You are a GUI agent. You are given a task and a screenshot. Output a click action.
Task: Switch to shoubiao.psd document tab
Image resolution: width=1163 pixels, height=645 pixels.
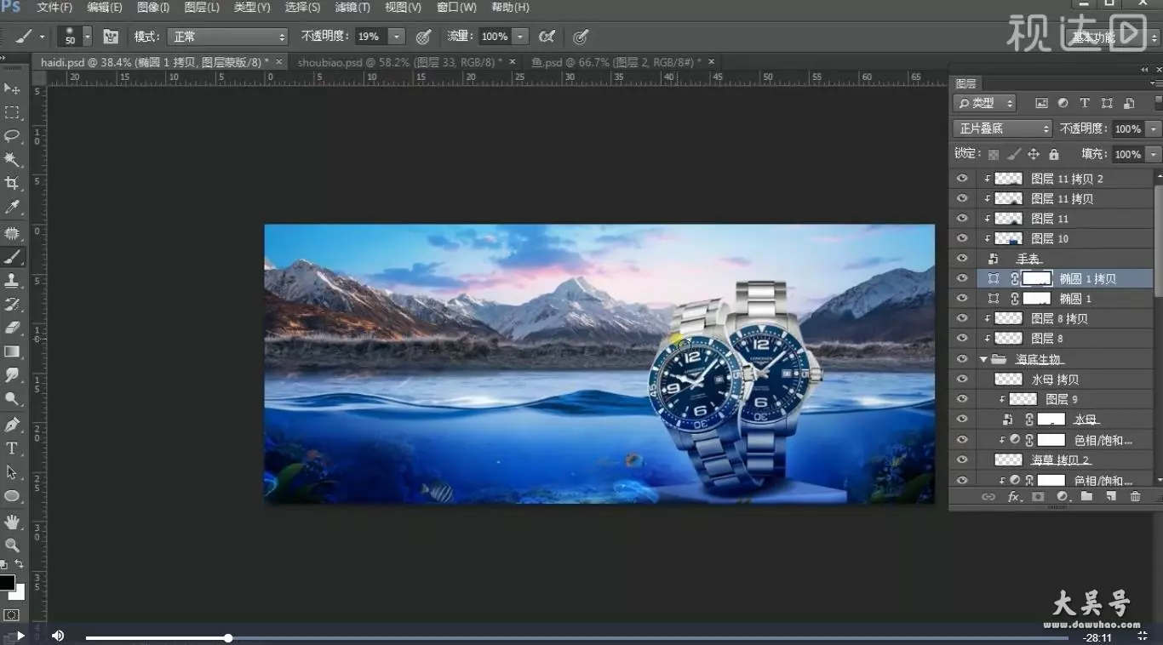click(x=399, y=62)
